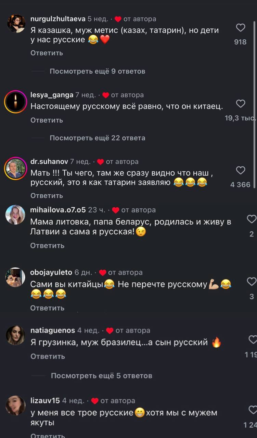The width and height of the screenshot is (257, 438).
Task: Like dr.suhanov's comment
Action: (x=241, y=170)
